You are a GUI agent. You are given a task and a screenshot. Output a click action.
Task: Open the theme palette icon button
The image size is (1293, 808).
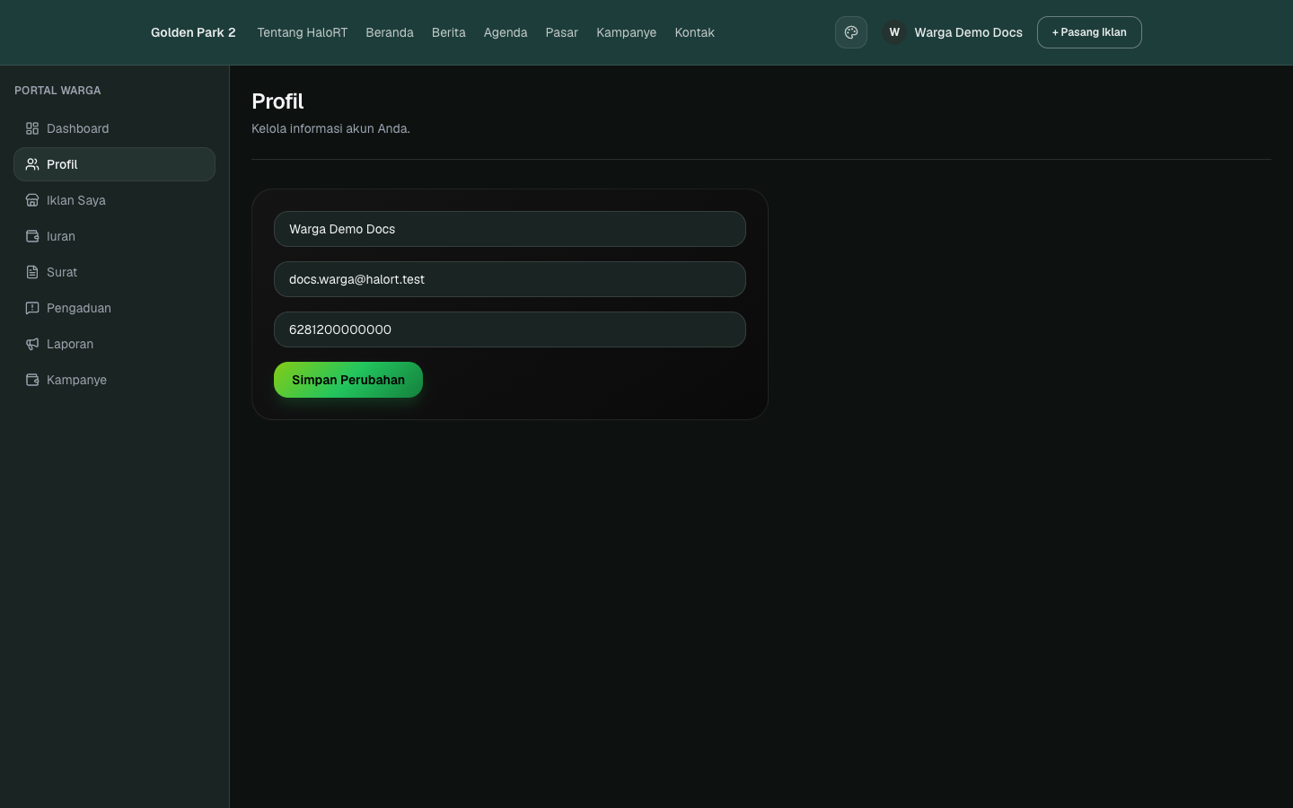point(851,32)
